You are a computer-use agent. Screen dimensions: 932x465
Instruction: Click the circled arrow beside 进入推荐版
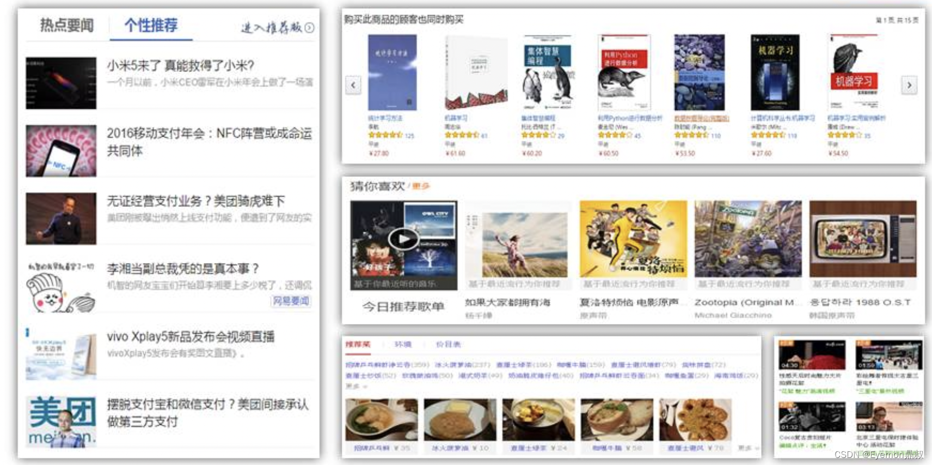(x=309, y=28)
